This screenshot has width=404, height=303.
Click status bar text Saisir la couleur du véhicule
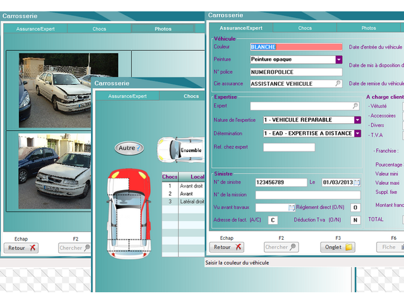237,263
